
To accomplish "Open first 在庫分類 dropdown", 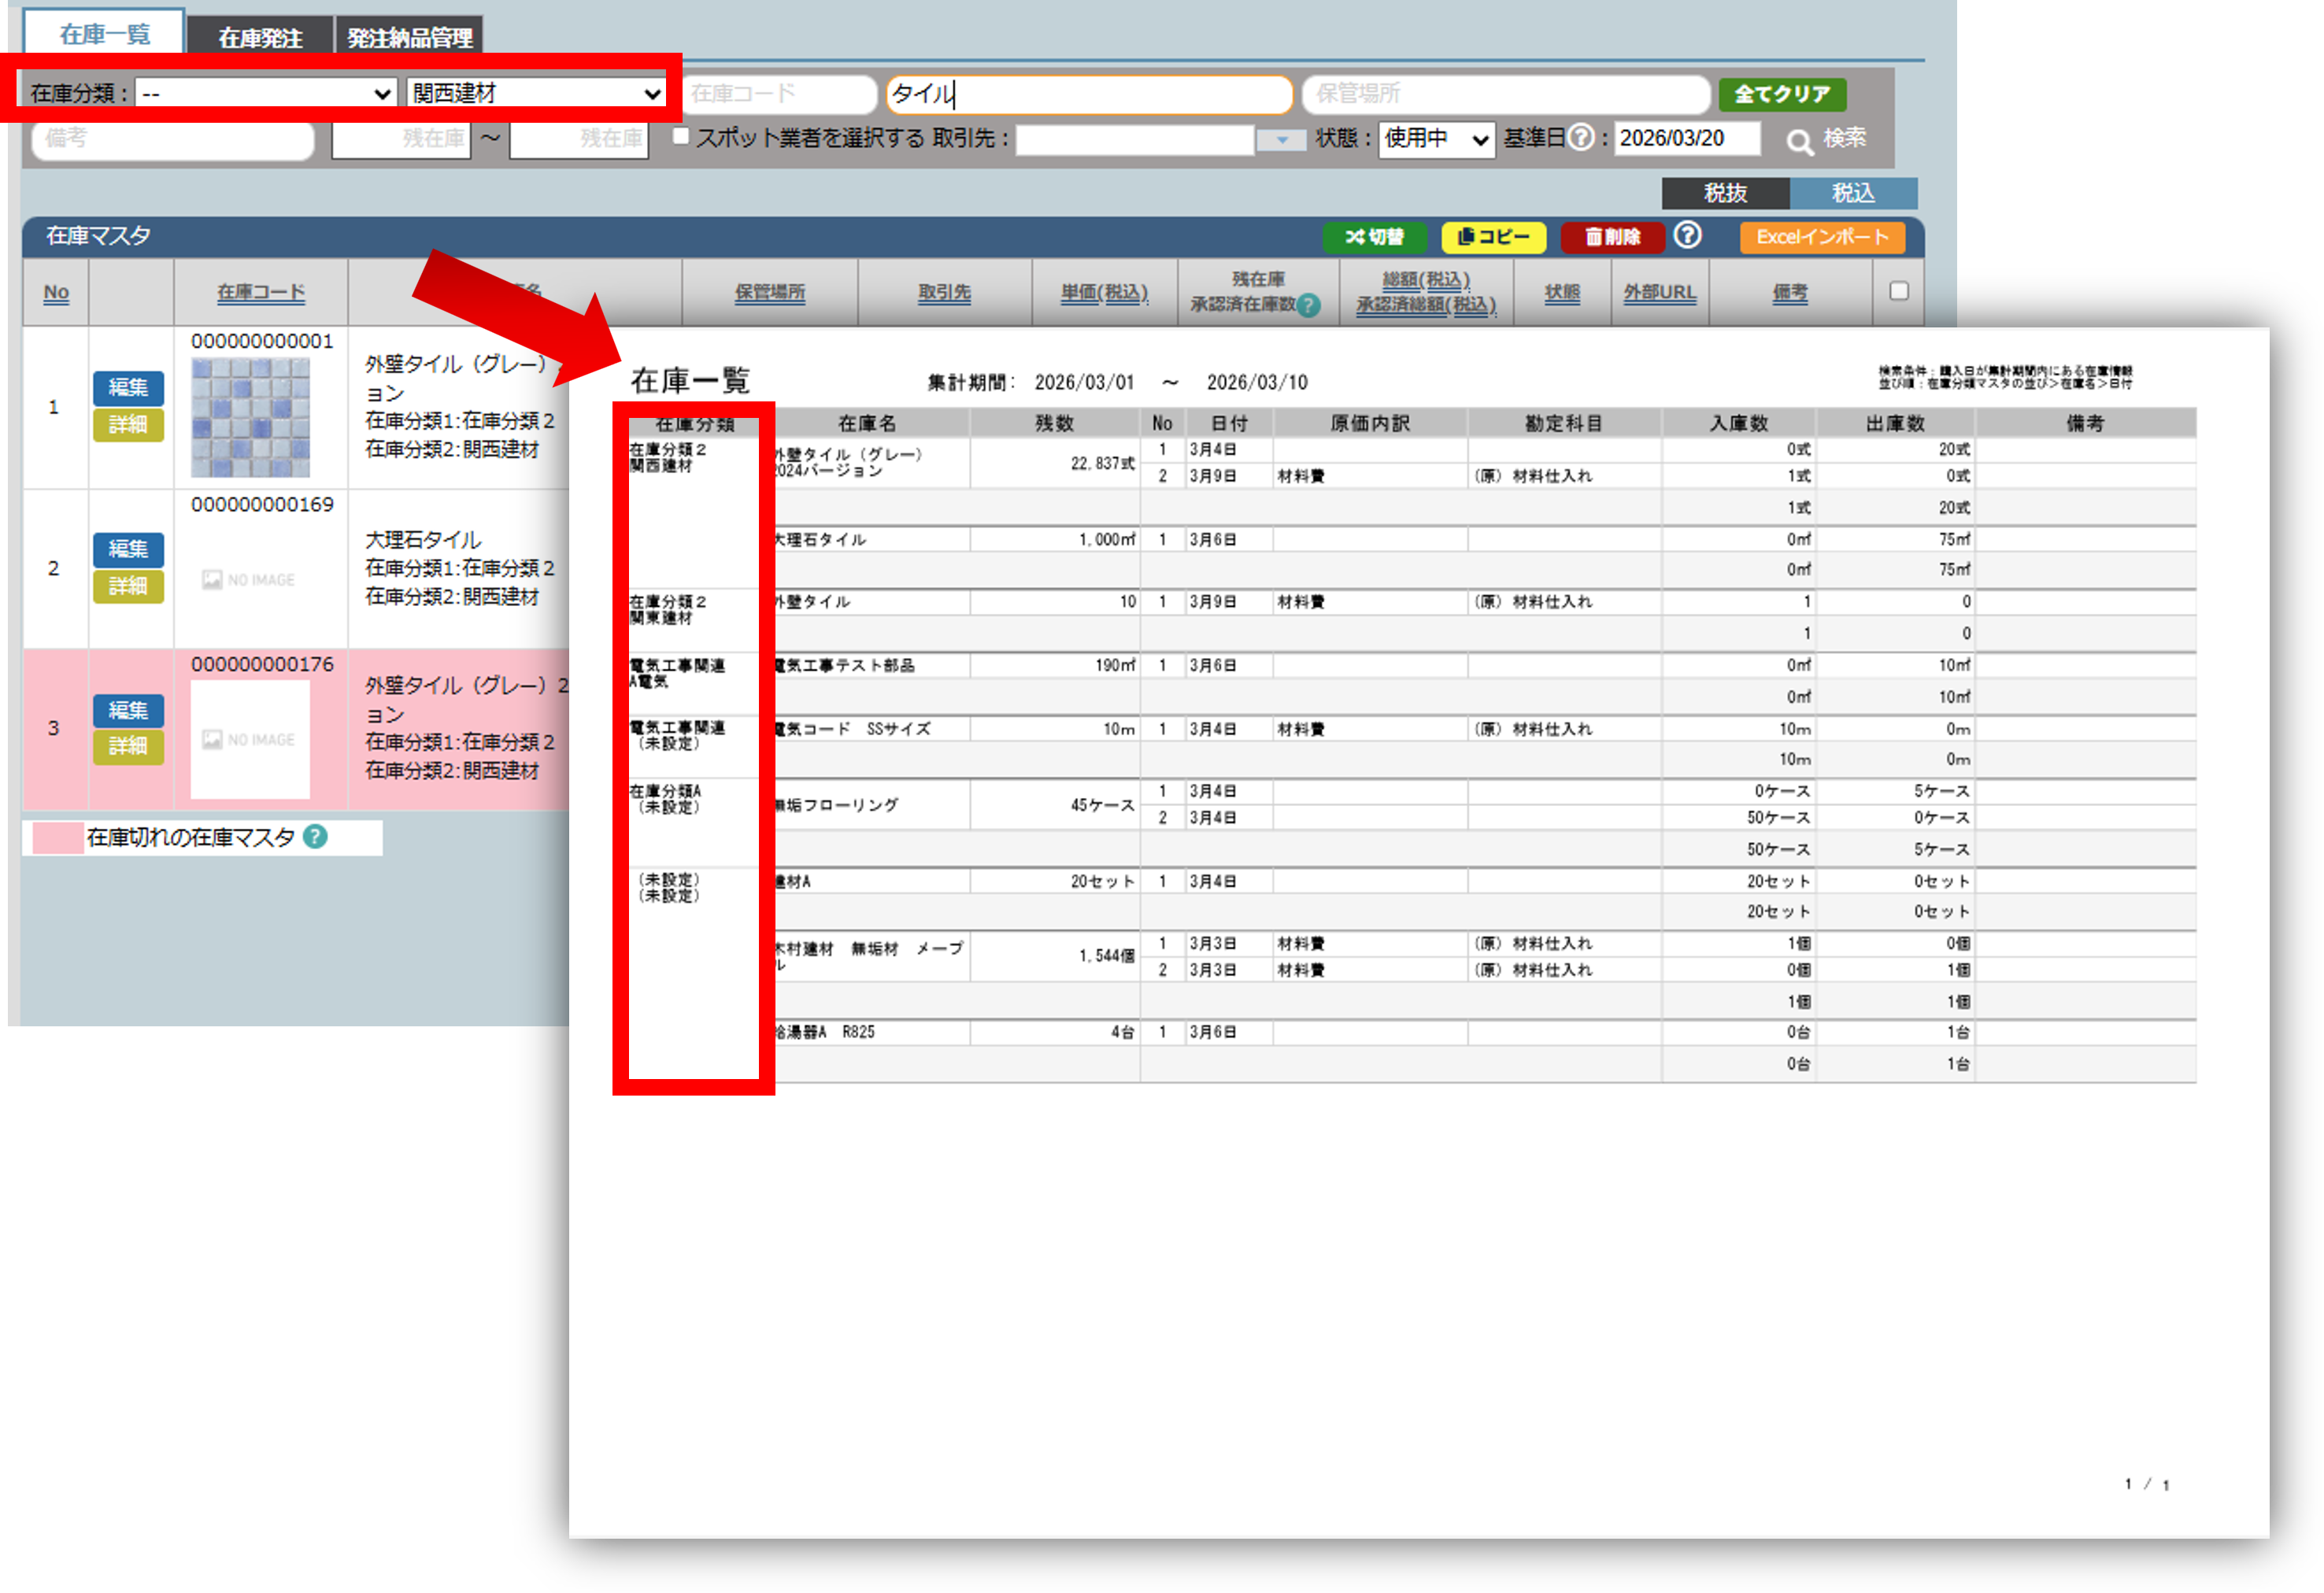I will (266, 93).
